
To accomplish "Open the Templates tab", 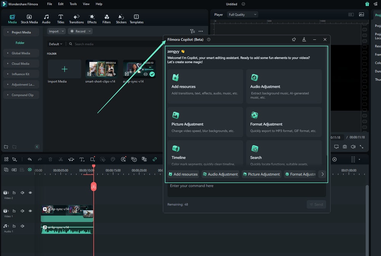I will pyautogui.click(x=136, y=19).
